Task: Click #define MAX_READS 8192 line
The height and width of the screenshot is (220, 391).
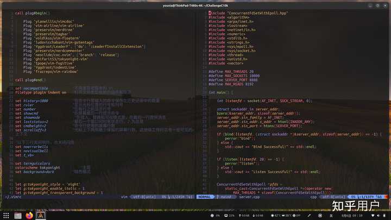Action: click(x=231, y=84)
